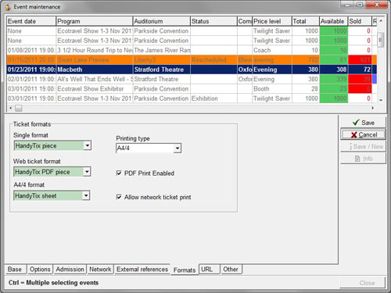Switch to the URL tab
The height and width of the screenshot is (293, 391).
(210, 270)
